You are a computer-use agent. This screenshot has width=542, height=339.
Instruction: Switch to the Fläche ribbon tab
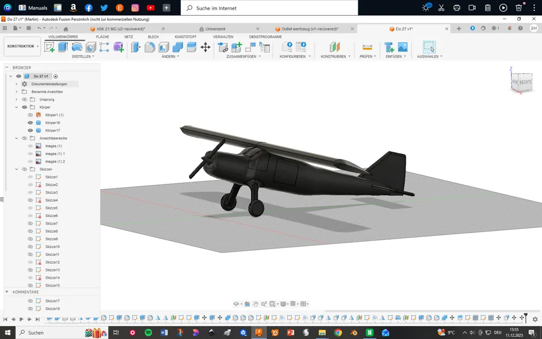coord(102,37)
